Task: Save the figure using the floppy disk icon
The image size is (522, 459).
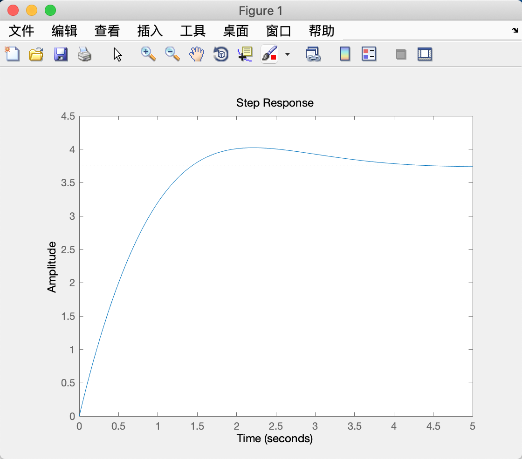Action: tap(60, 54)
